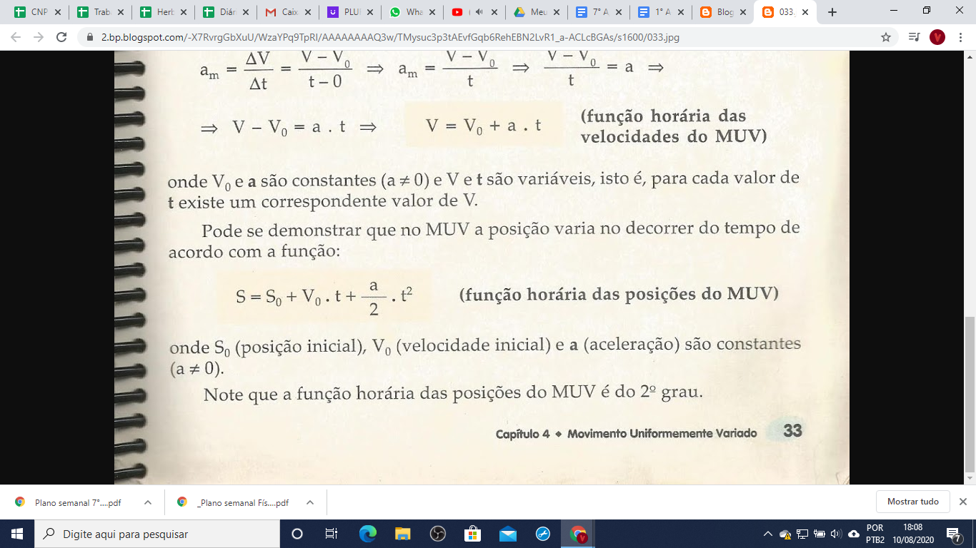Expand options for Plano semanal 7° download

[x=148, y=502]
